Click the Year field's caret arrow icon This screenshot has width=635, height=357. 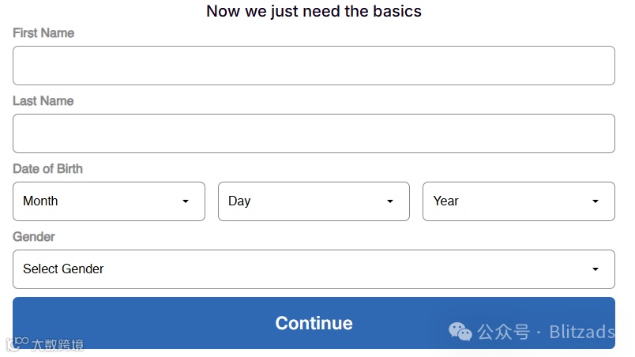point(596,201)
